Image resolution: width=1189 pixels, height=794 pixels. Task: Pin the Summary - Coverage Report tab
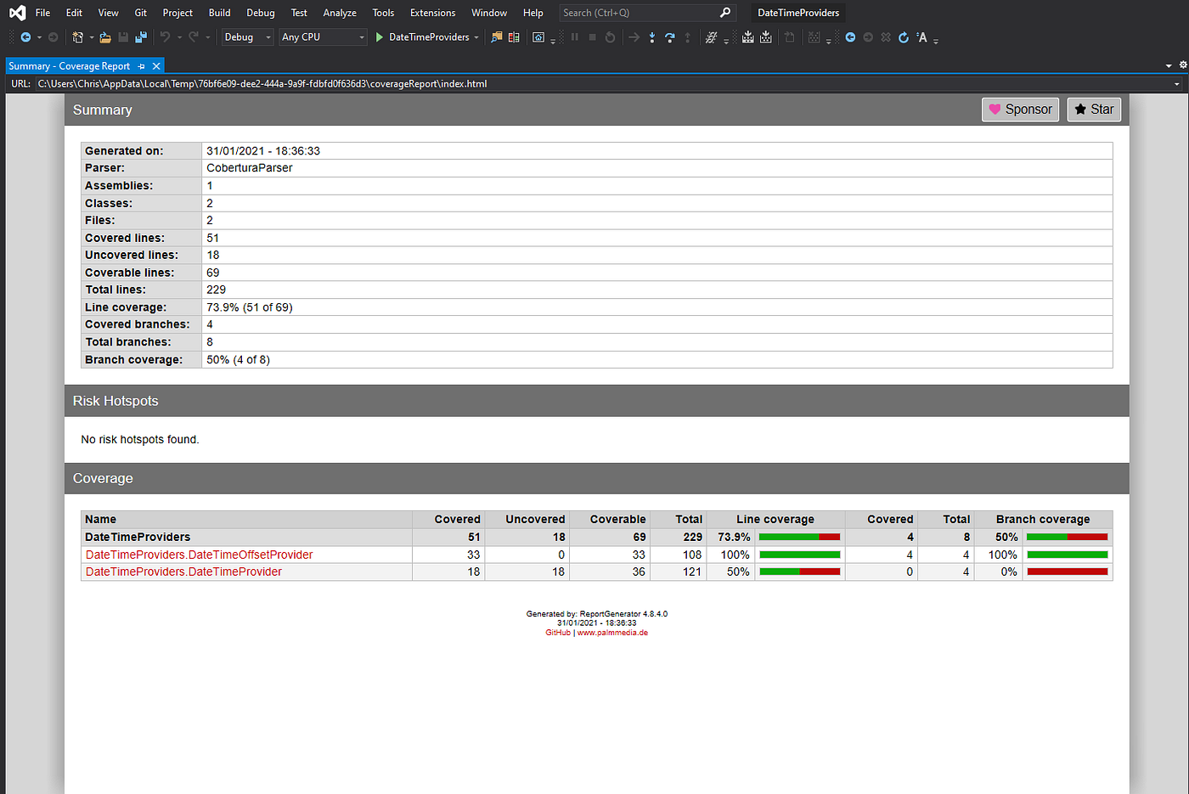pos(142,66)
